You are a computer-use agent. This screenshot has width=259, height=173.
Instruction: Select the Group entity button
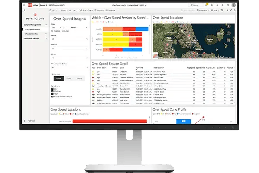point(79,78)
